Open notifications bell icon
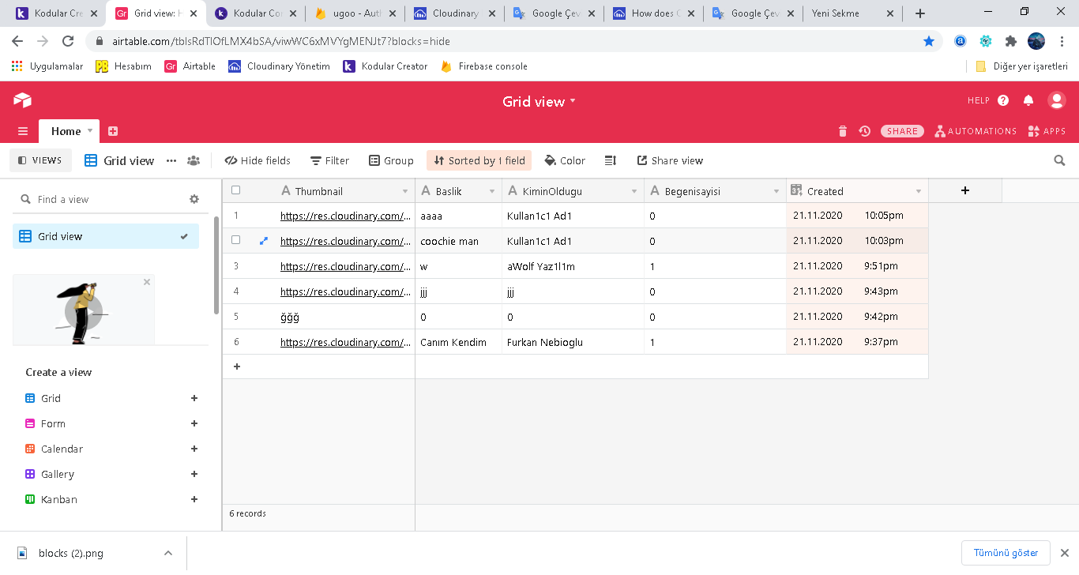Viewport: 1079px width, 575px height. coord(1028,100)
